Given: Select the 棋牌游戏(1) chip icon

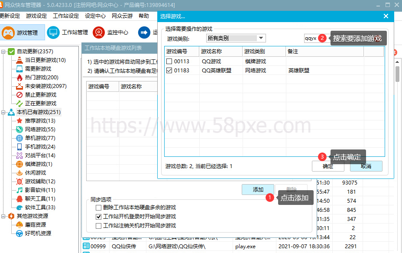Looking at the screenshot, I should point(19,164).
